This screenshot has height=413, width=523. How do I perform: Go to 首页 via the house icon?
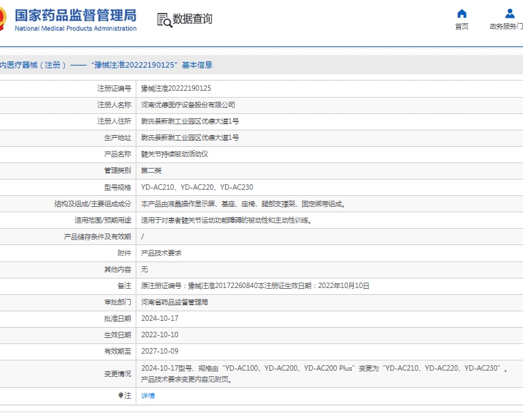462,14
